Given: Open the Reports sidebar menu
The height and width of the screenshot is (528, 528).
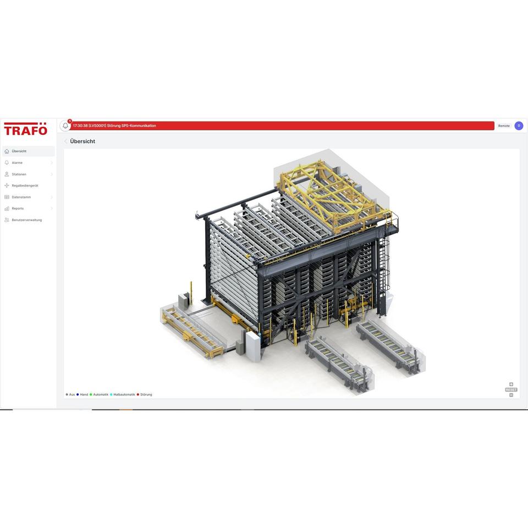Looking at the screenshot, I should (x=28, y=208).
